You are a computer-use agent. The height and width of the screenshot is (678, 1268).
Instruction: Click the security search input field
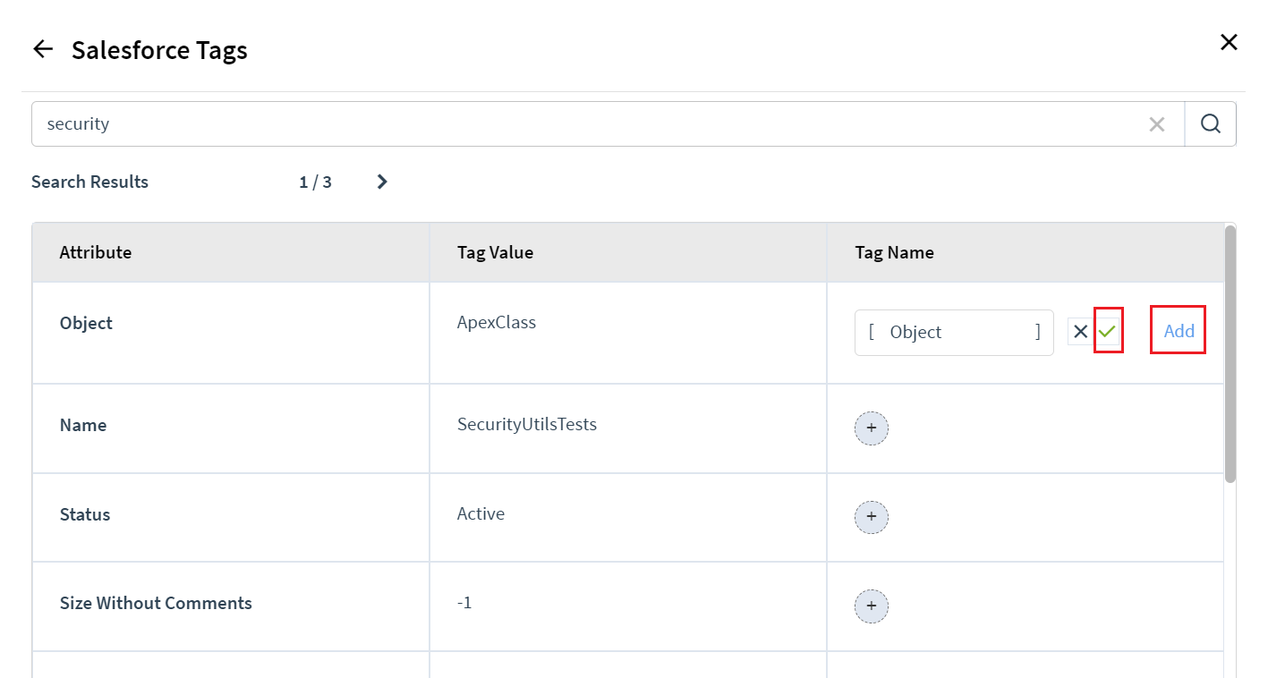coord(608,123)
